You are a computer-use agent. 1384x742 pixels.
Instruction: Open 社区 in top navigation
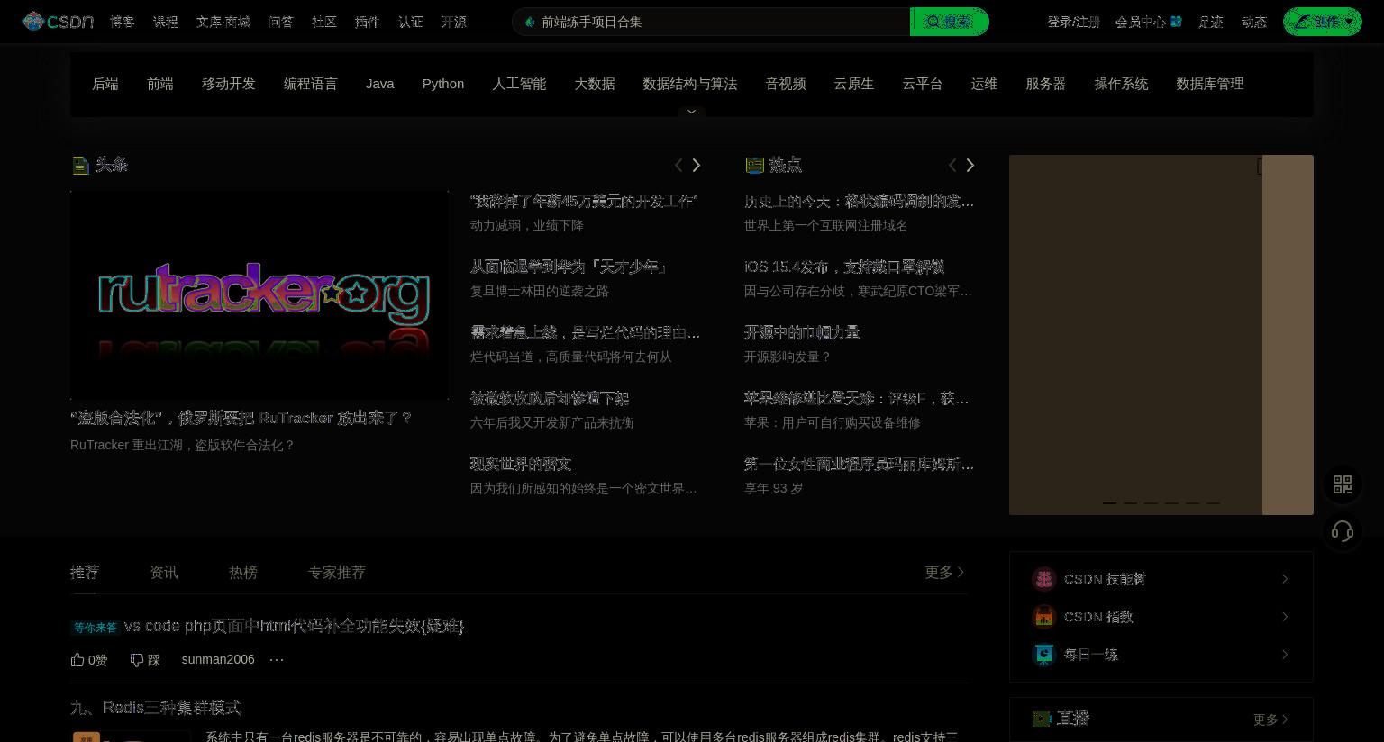click(x=324, y=22)
